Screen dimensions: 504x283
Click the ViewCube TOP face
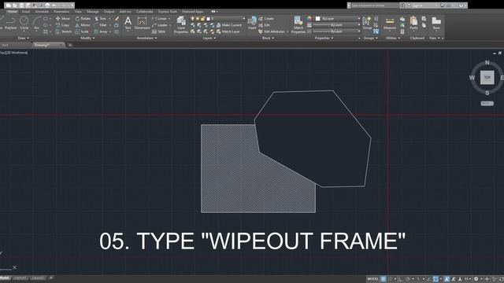click(487, 78)
